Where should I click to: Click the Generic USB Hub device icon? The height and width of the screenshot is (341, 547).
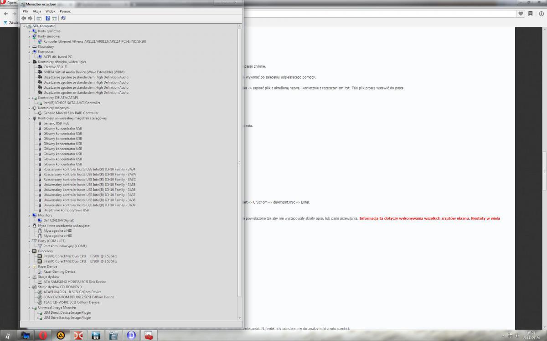click(x=40, y=123)
